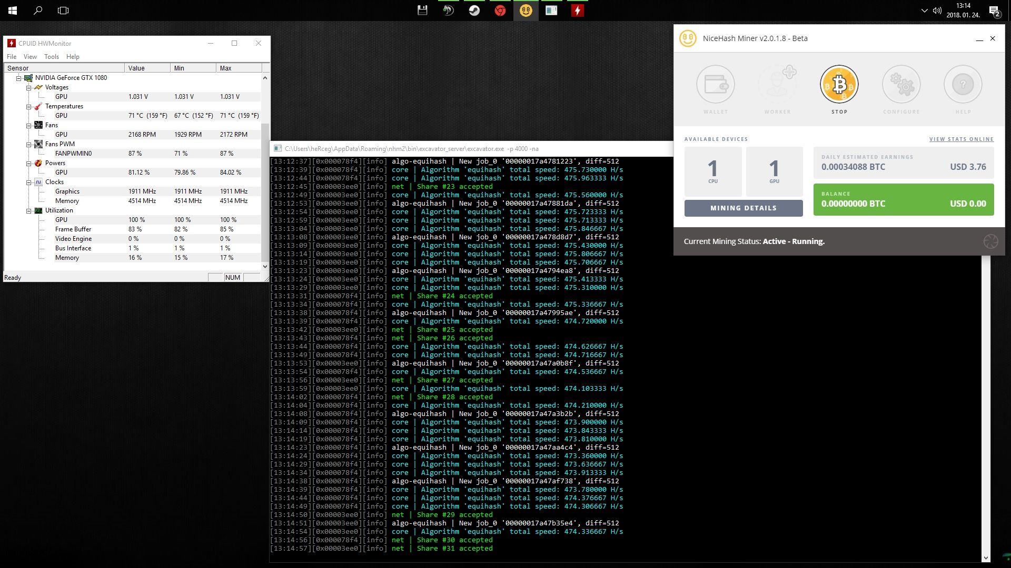Select the CPU available device tile
The image size is (1011, 568).
point(712,171)
